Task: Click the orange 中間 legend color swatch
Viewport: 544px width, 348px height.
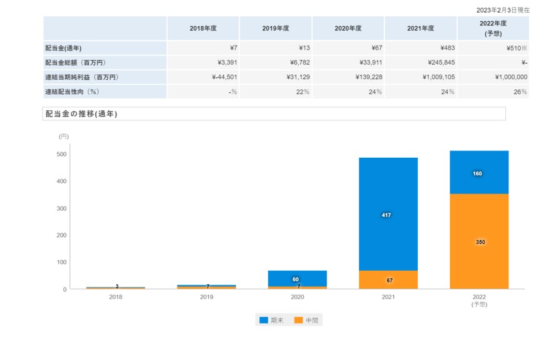Action: [x=298, y=320]
